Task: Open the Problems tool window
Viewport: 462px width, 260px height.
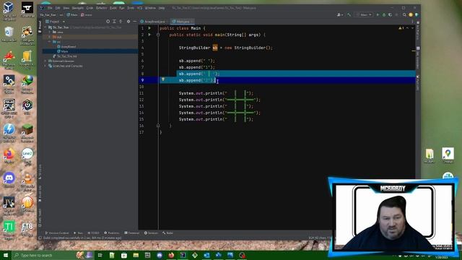Action: click(112, 233)
